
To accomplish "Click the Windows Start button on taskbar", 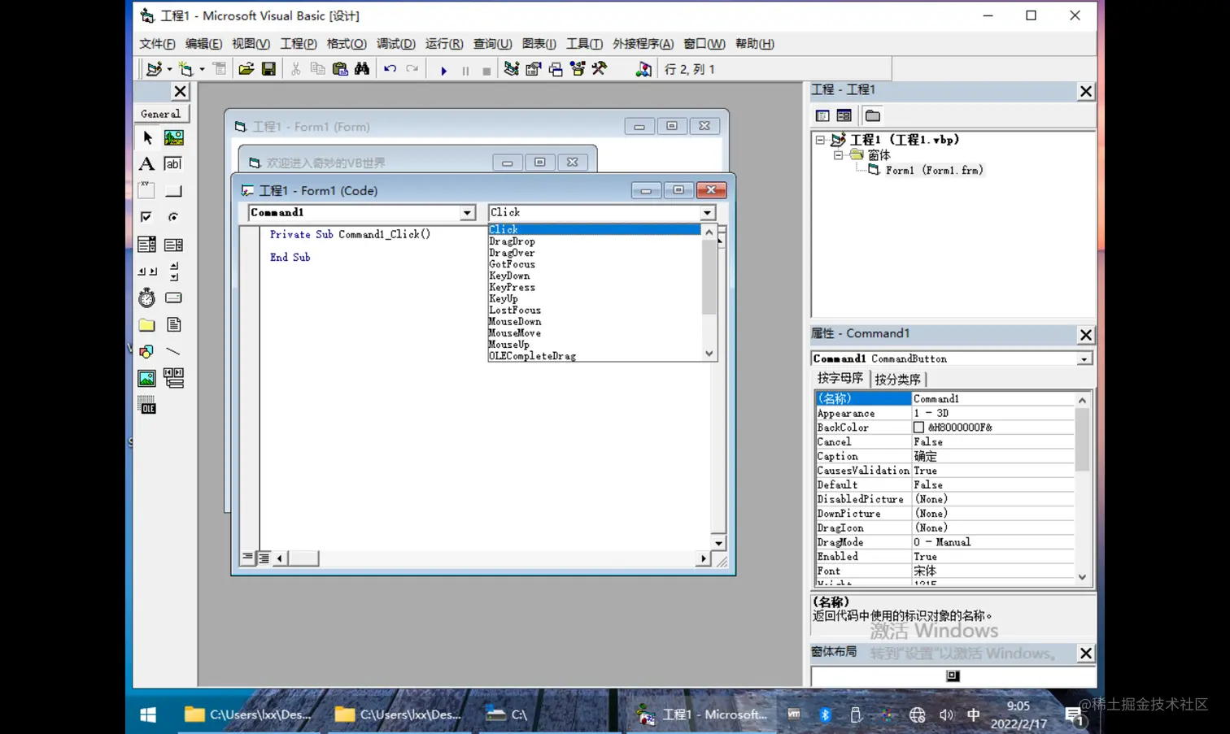I will click(x=148, y=714).
